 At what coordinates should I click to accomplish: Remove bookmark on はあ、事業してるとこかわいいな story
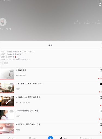coord(101,84)
